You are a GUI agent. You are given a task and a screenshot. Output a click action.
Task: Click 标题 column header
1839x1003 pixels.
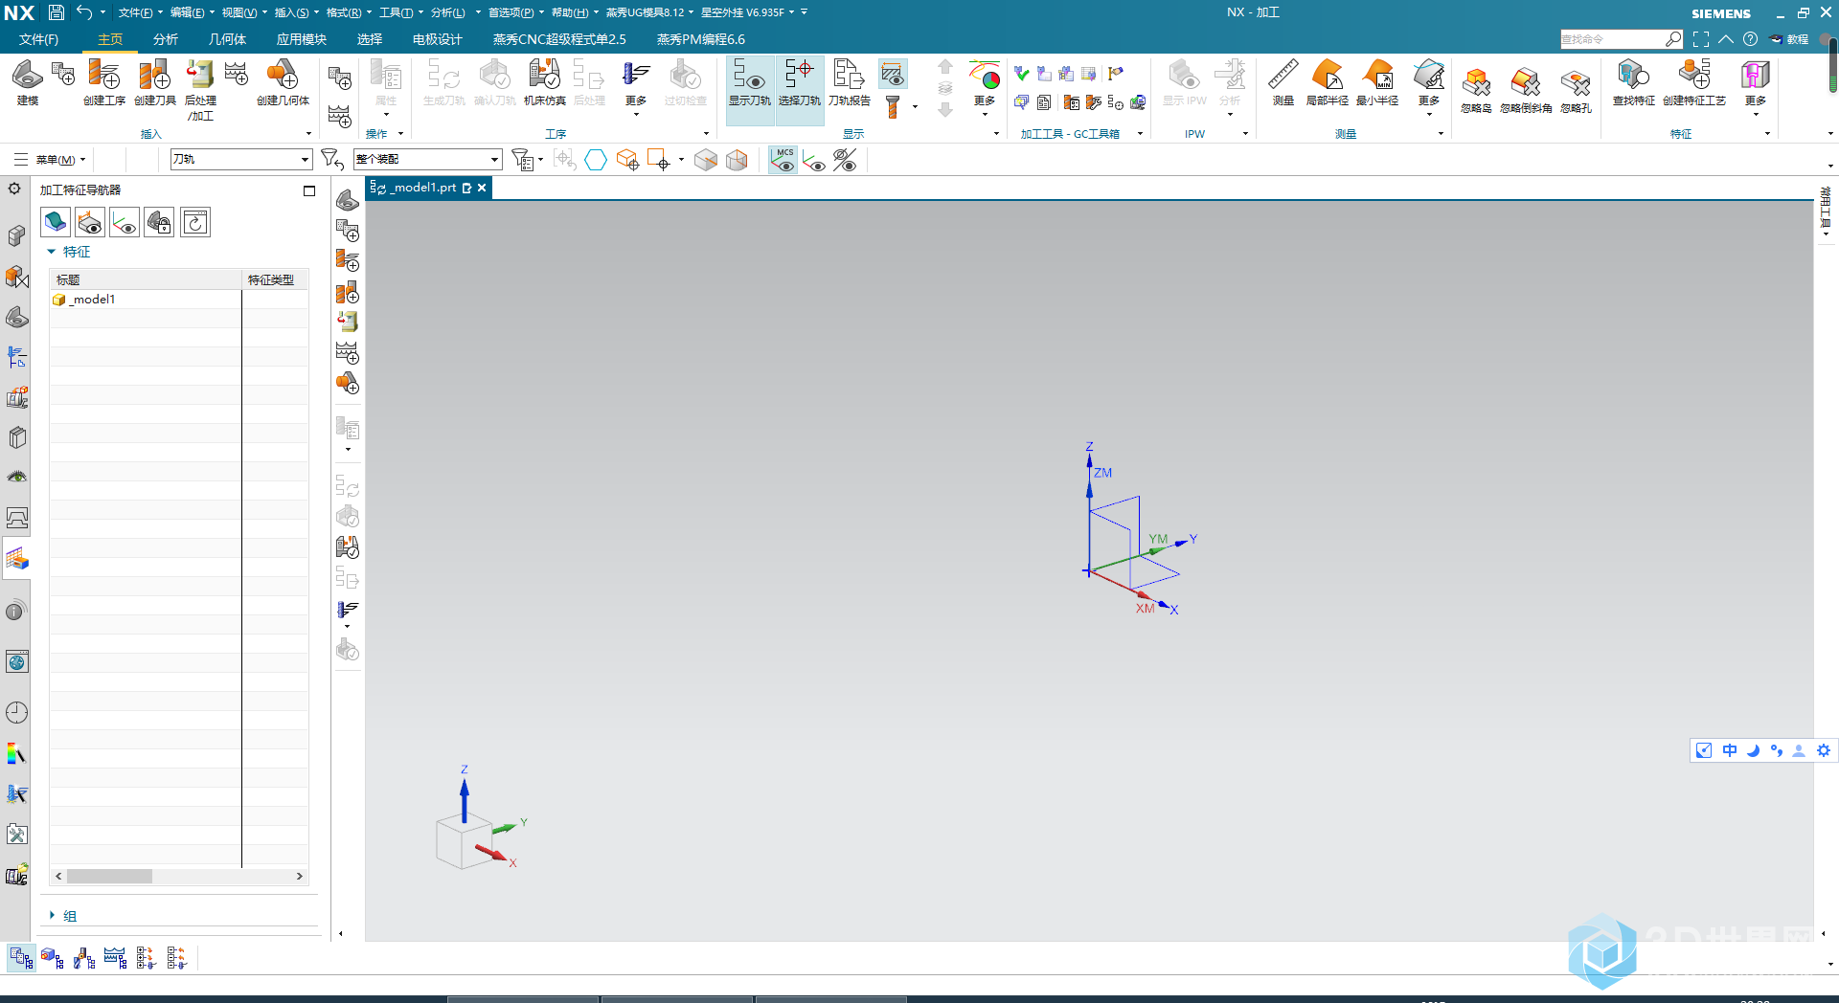(x=146, y=279)
